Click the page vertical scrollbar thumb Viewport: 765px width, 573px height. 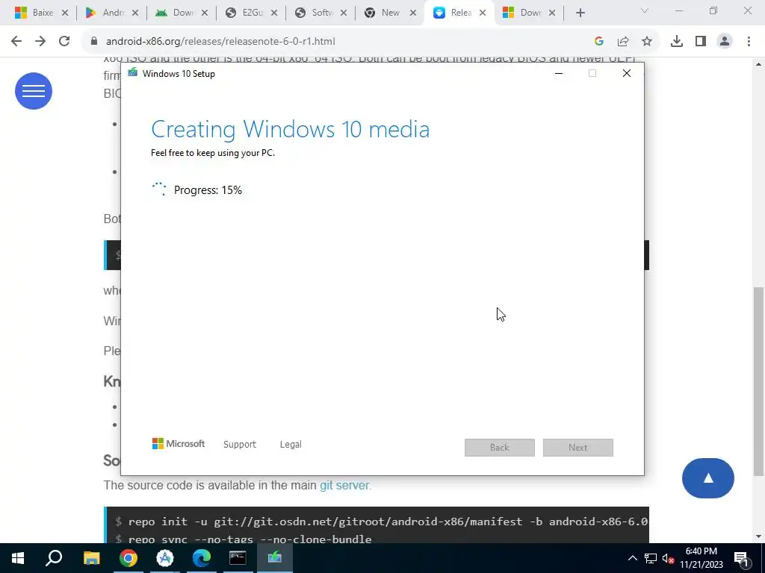click(759, 381)
